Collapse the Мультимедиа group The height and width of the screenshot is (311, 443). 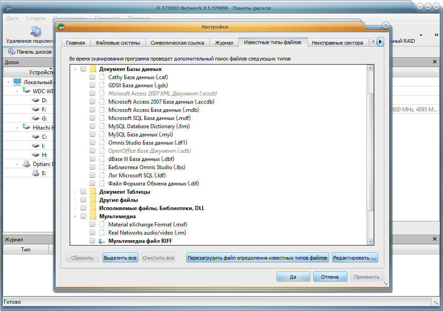point(75,216)
